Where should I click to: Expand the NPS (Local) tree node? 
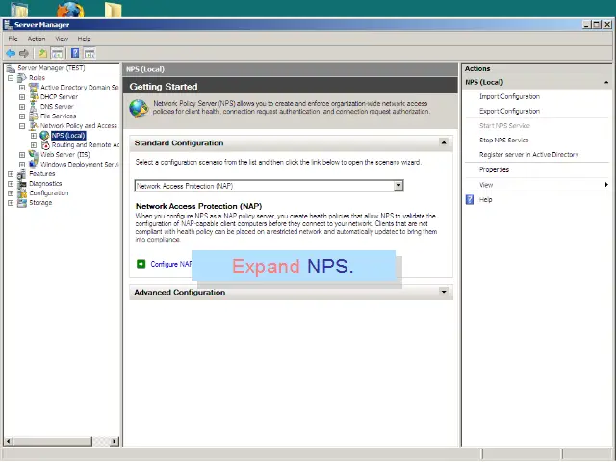coord(33,136)
